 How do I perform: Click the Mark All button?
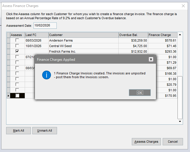(x=18, y=130)
